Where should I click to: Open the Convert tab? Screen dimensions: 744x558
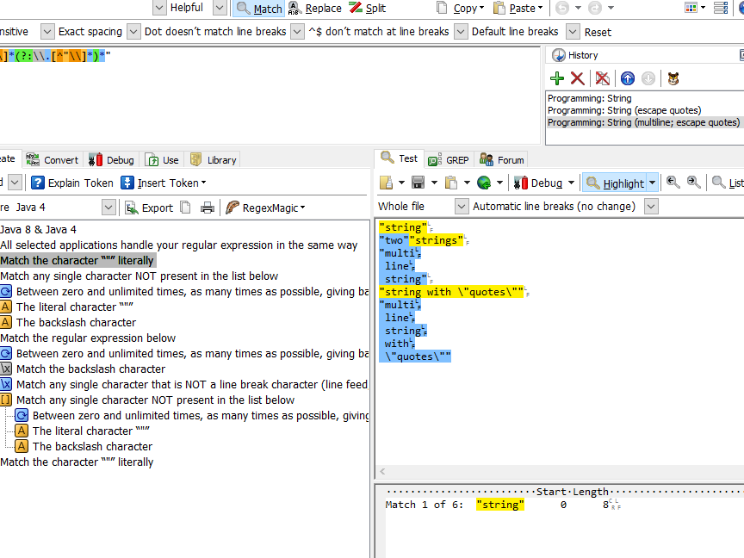coord(53,160)
